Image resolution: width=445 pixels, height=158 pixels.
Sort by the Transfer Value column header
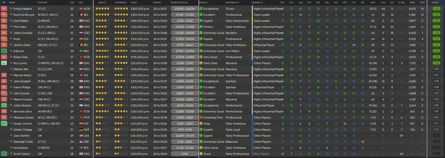[x=178, y=2]
